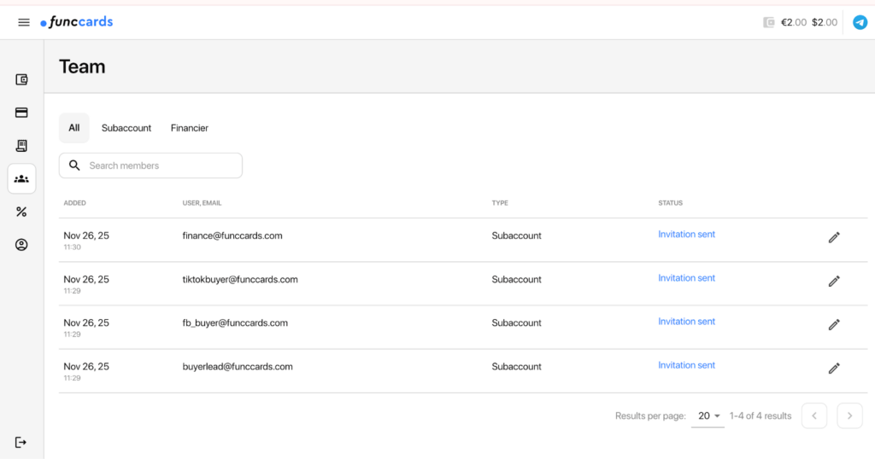Screen dimensions: 875x459
Task: Open the account profile sidebar icon
Action: (x=21, y=245)
